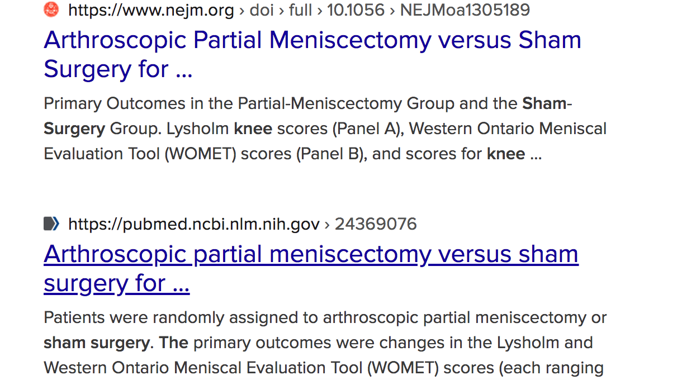Click the PubMed favicon beside pubmed.ncbi.nlm.nih.gov
Image resolution: width=682 pixels, height=380 pixels.
(x=51, y=224)
